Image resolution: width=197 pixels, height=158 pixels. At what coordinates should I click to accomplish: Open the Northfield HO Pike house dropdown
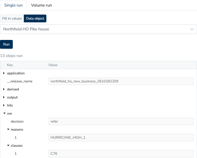pos(98,29)
